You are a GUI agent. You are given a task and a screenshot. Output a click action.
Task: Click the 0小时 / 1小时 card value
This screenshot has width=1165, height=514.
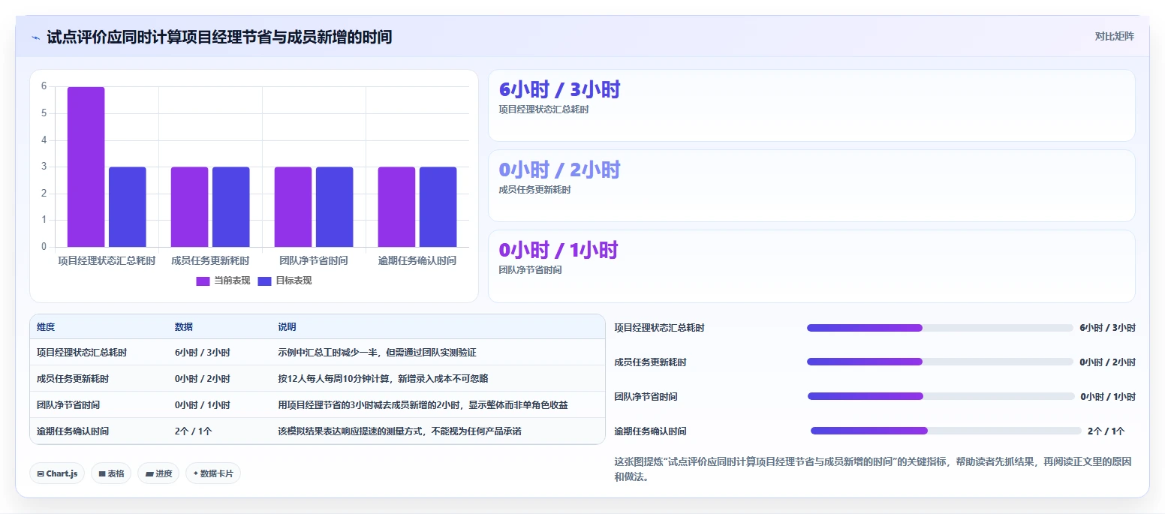[558, 250]
